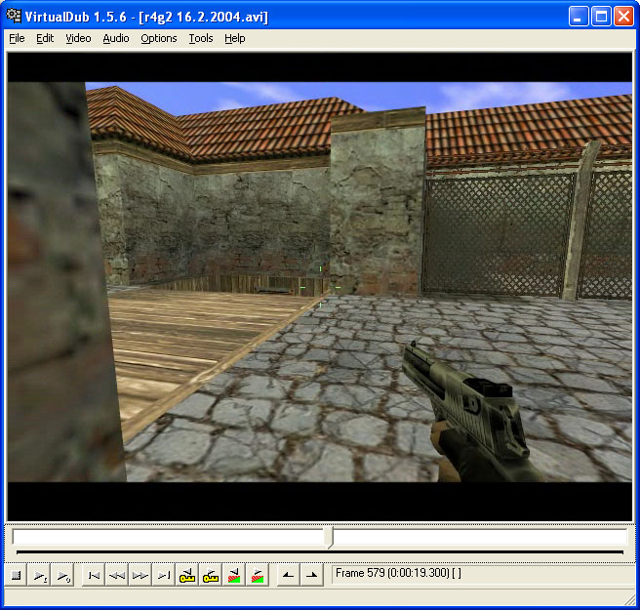Go to previous keyframe
The width and height of the screenshot is (640, 610).
coord(187,575)
